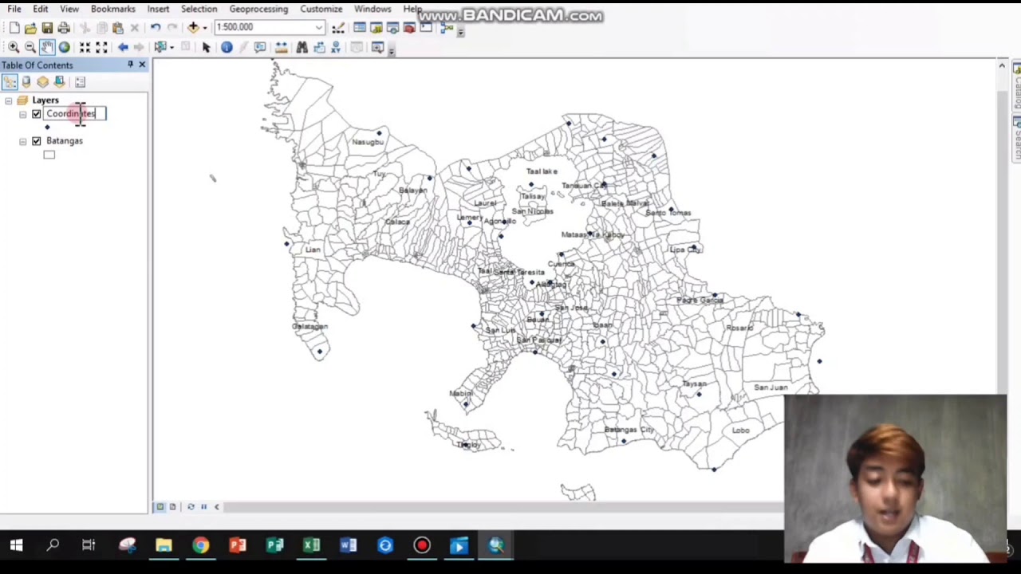Open the Go To XY tool
This screenshot has height=574, width=1021.
pos(336,47)
